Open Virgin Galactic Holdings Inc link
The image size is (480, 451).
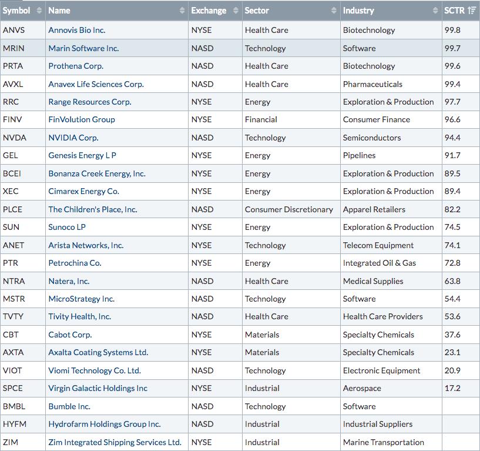coord(98,388)
